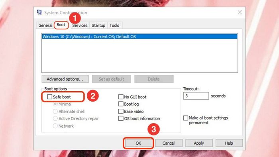Viewport: 279px width, 157px height.
Task: Switch to the Startup tab
Action: (98, 26)
